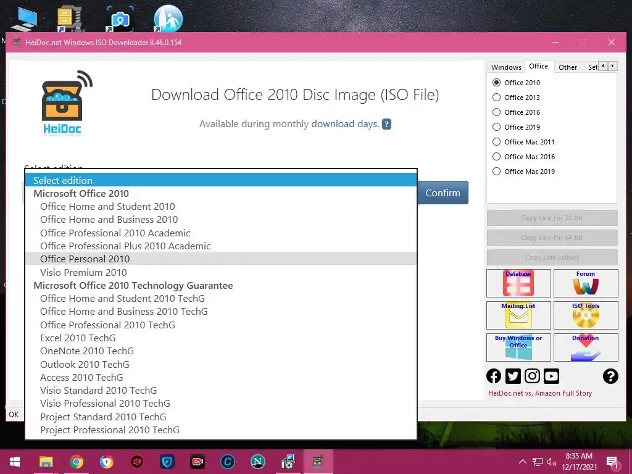Screen dimensions: 632x474
Task: Choose Office Professional Plus 2010 Academic
Action: click(221, 246)
